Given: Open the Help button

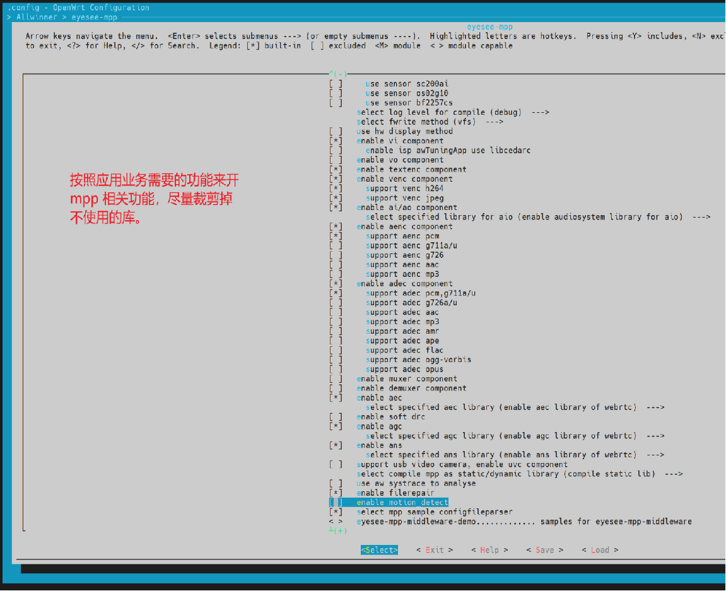Looking at the screenshot, I should point(489,550).
